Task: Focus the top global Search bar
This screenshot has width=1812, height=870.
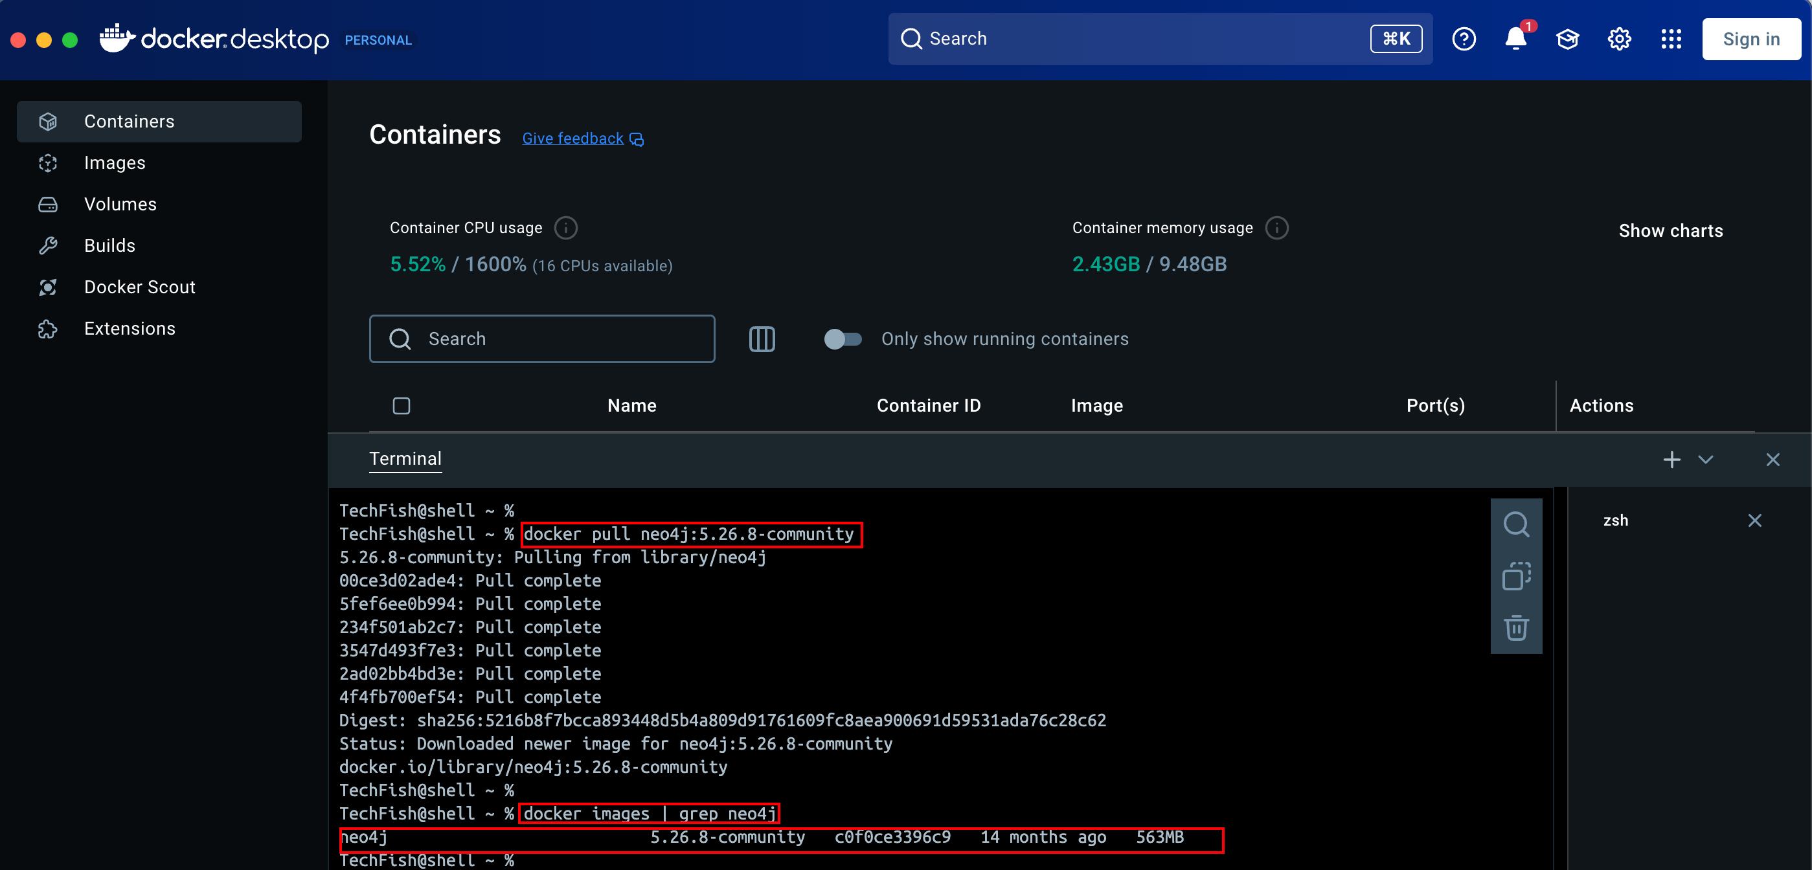Action: coord(1159,39)
